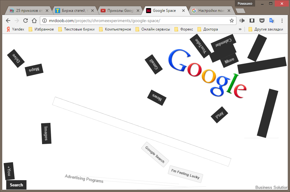This screenshot has height=192, width=290.
Task: Close the 'Приколы Googl' tab
Action: click(138, 11)
